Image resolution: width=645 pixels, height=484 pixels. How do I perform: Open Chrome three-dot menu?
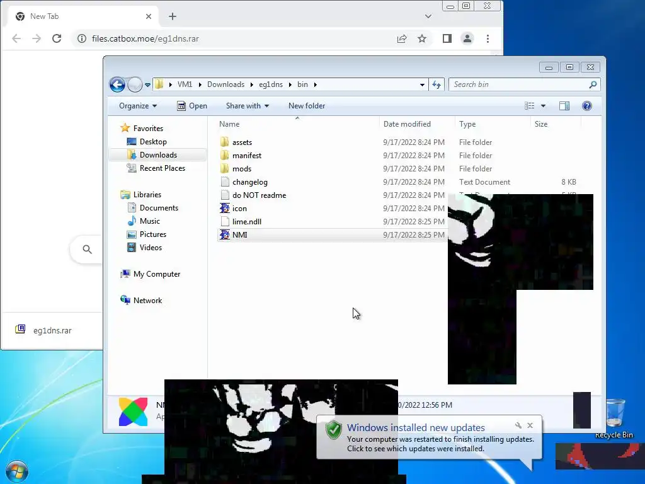tap(488, 38)
